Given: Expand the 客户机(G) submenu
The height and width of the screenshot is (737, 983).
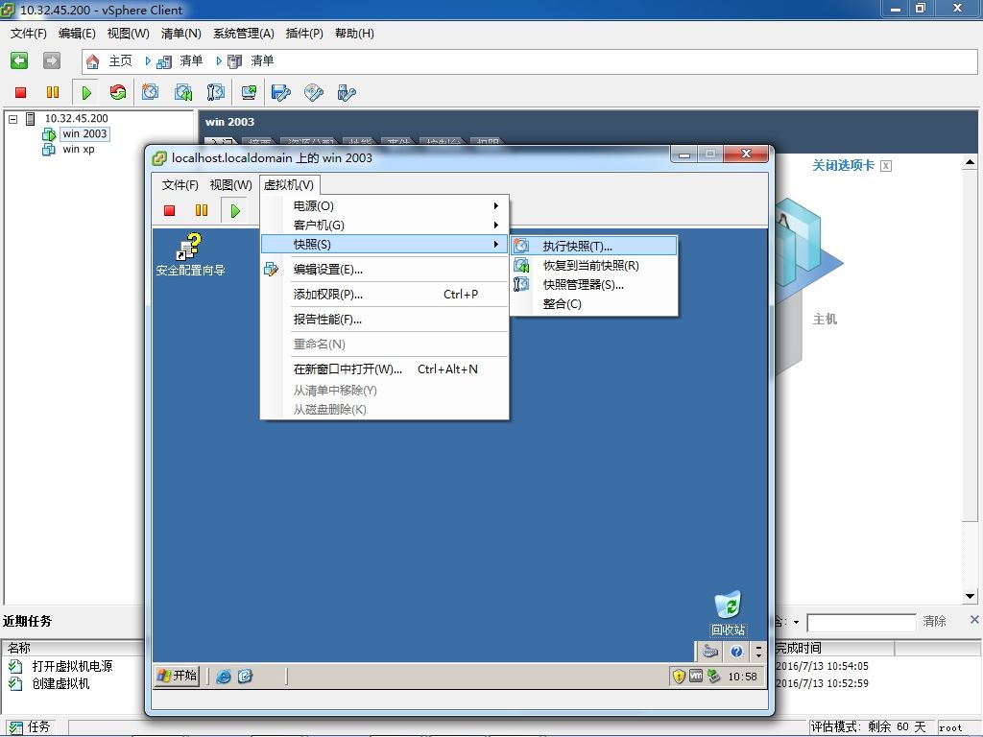Looking at the screenshot, I should tap(385, 225).
